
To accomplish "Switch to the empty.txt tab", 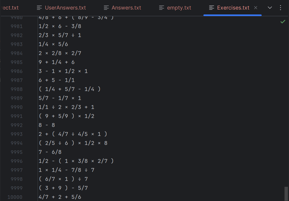I will [175, 8].
